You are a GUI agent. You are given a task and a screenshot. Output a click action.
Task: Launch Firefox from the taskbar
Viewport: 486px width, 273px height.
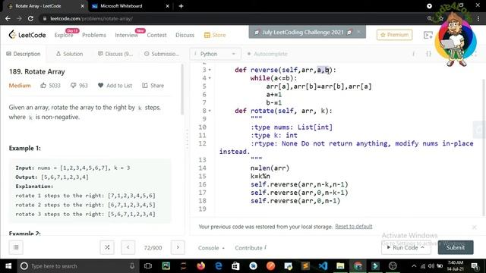coord(200,266)
